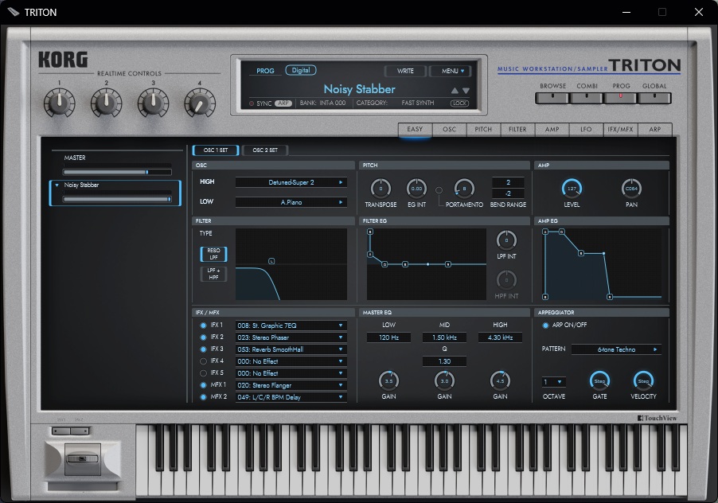
Task: Open the arpeggiator Octave dropdown
Action: coord(553,382)
